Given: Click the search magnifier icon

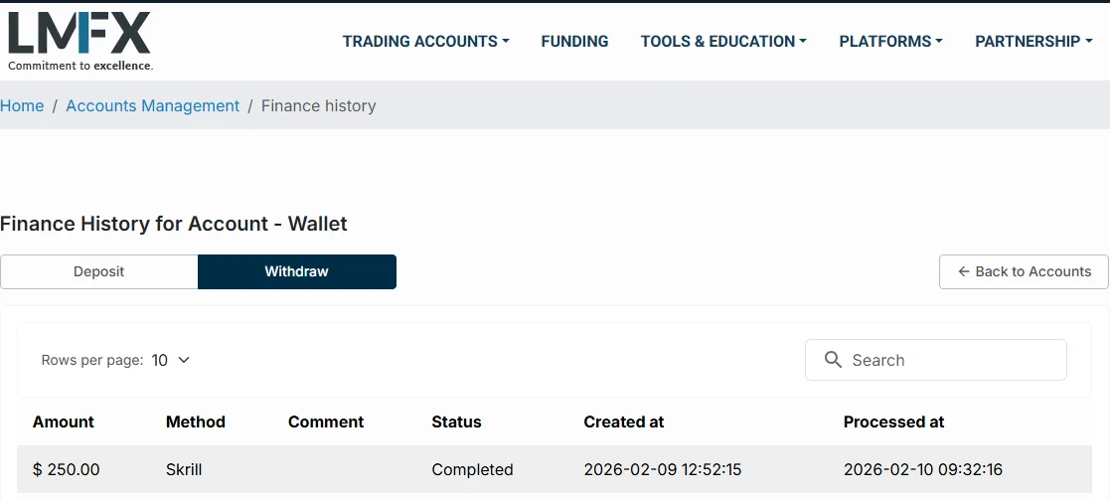Looking at the screenshot, I should tap(834, 360).
